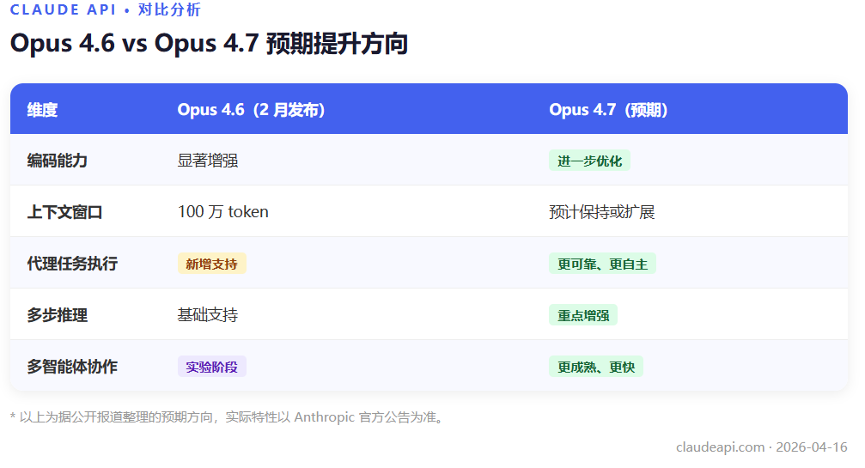Click the 100 万 token cell
This screenshot has height=468, width=865.
(222, 212)
